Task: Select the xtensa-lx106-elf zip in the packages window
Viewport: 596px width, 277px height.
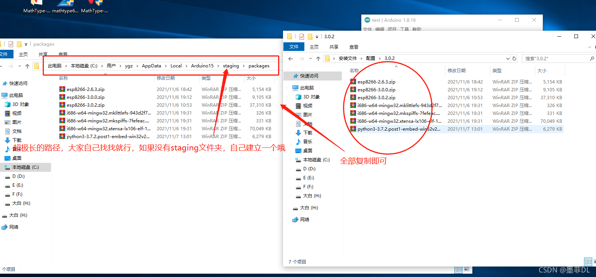Action: [x=109, y=129]
